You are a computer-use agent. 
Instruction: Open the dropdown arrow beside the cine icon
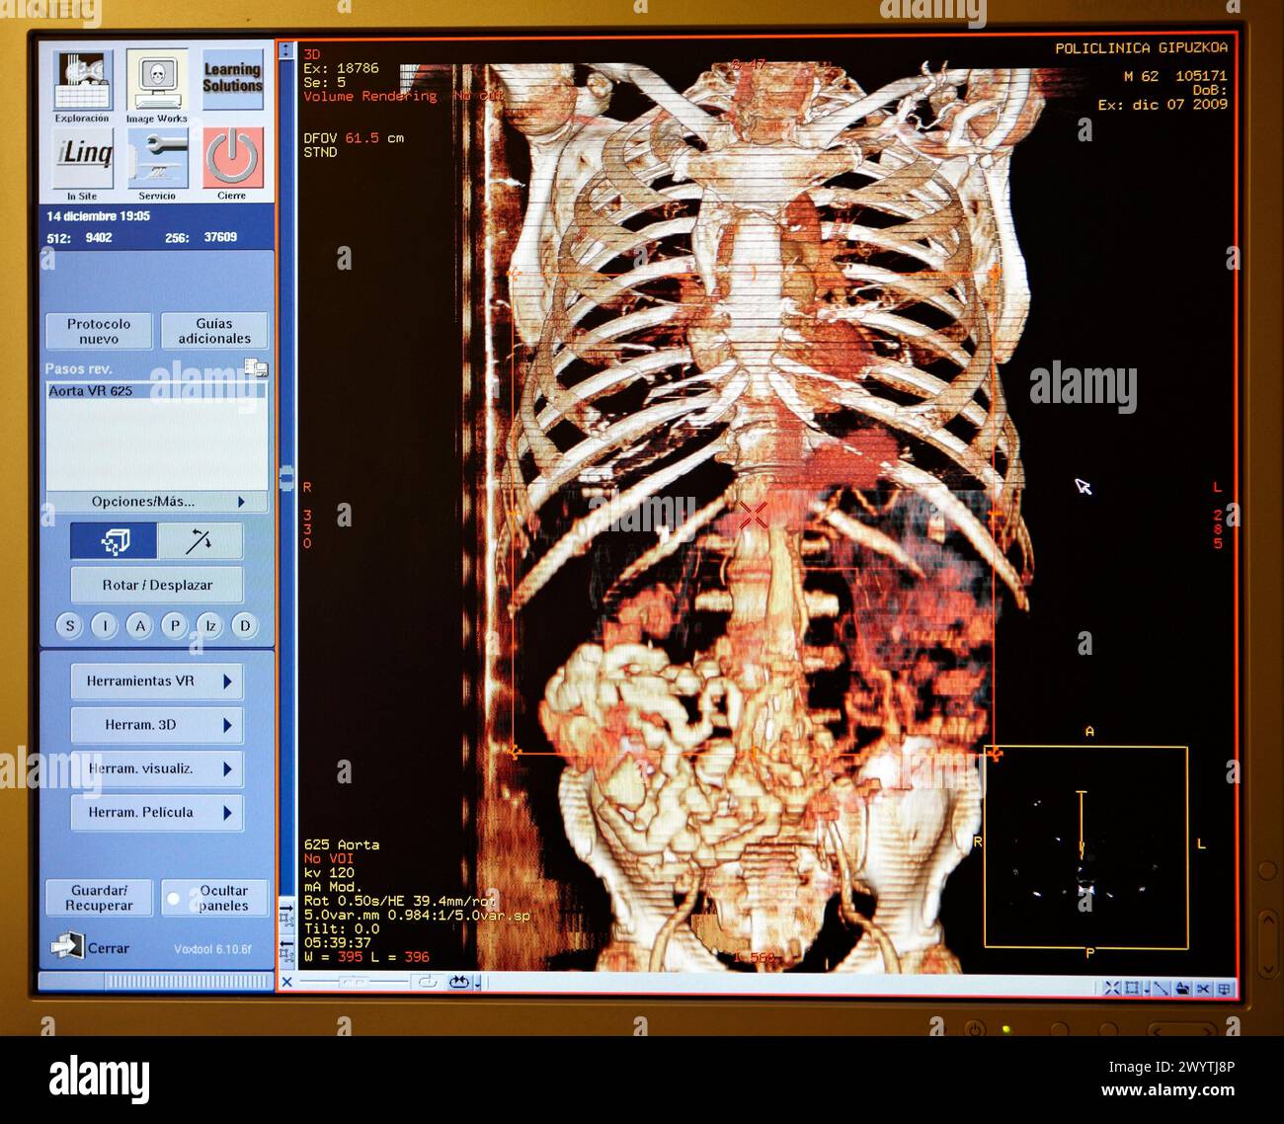point(477,984)
